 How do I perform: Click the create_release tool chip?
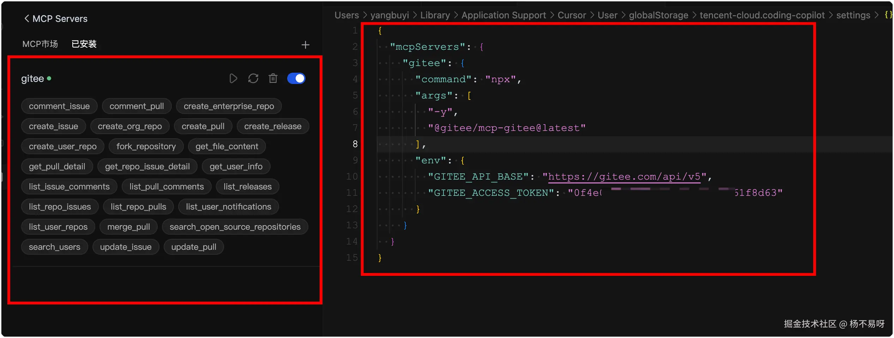point(273,126)
